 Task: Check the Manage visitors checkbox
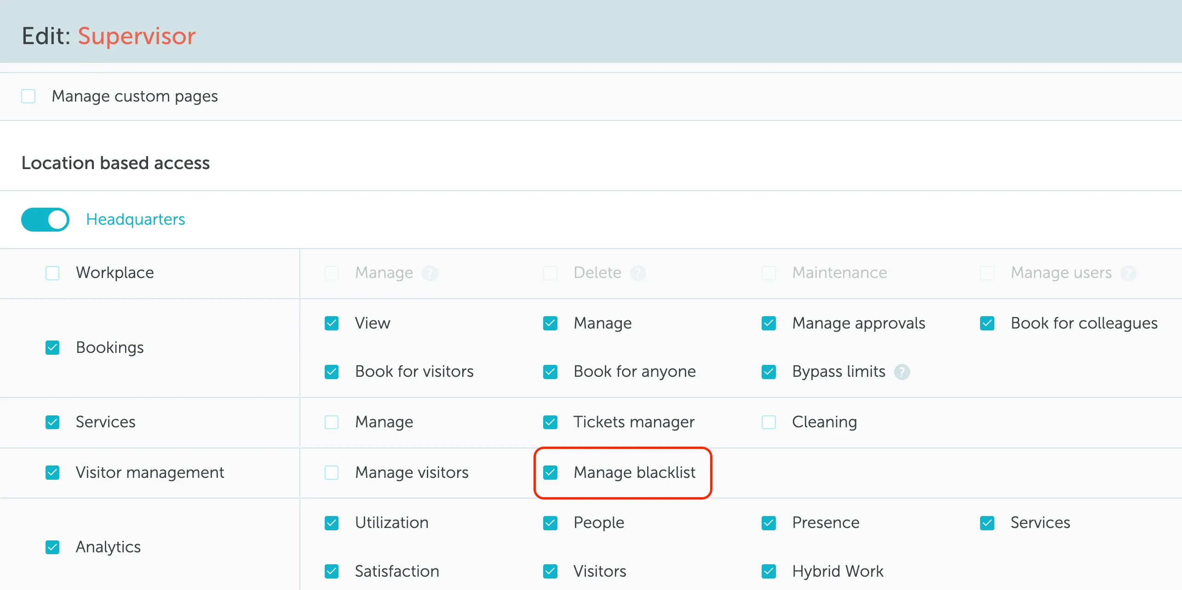click(332, 472)
